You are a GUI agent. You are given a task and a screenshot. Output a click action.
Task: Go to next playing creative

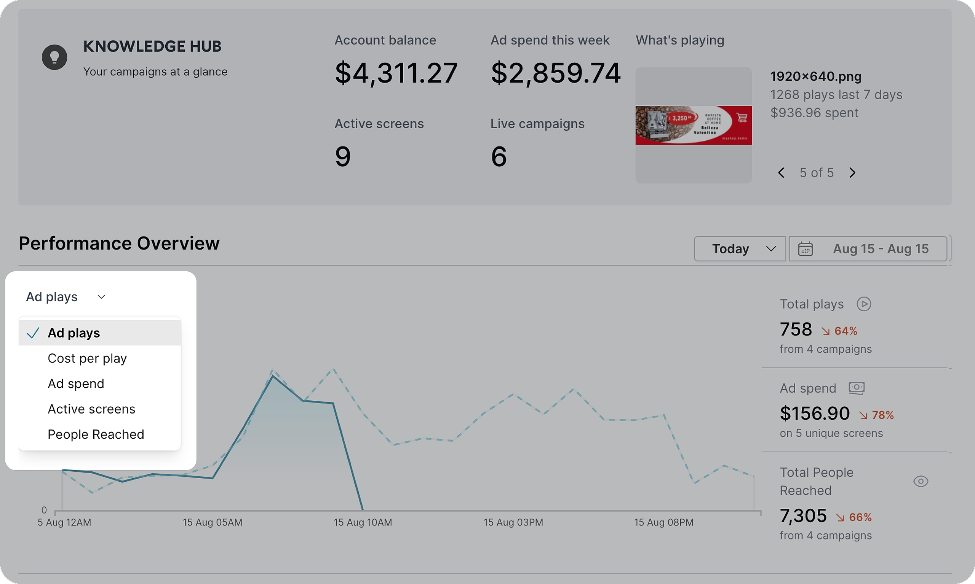pyautogui.click(x=852, y=173)
